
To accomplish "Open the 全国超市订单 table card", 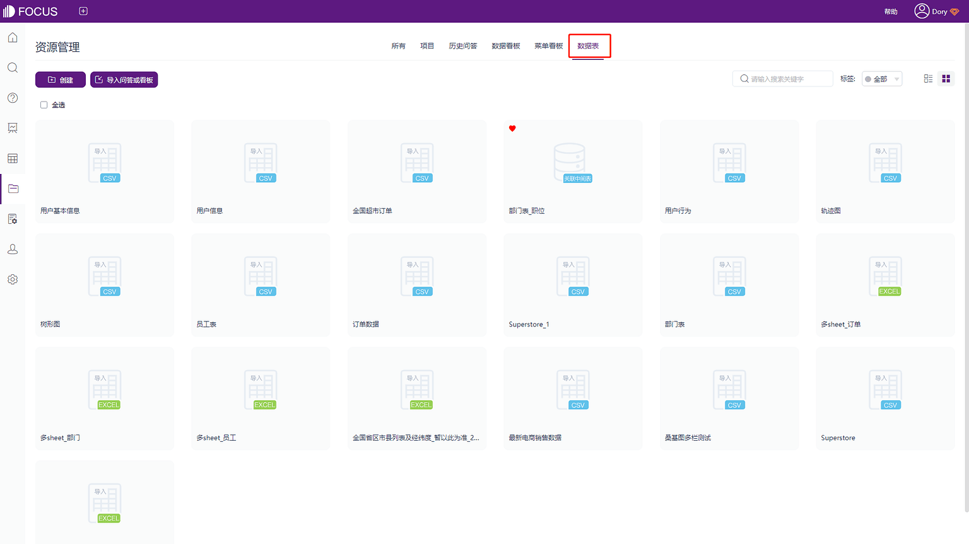I will click(x=417, y=171).
